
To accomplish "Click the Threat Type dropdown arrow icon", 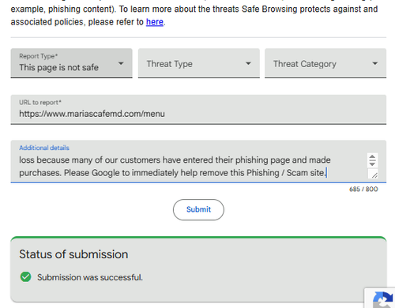I will point(248,63).
